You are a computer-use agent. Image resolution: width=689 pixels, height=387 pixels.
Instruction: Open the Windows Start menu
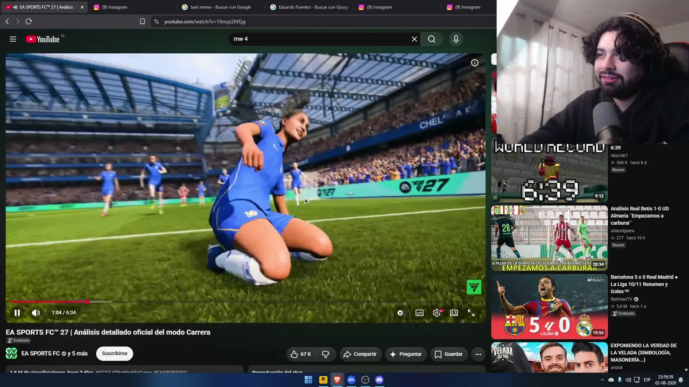[x=308, y=380]
